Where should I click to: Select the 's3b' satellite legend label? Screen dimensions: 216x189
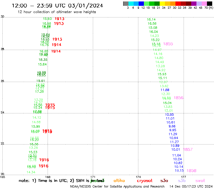click(182, 181)
